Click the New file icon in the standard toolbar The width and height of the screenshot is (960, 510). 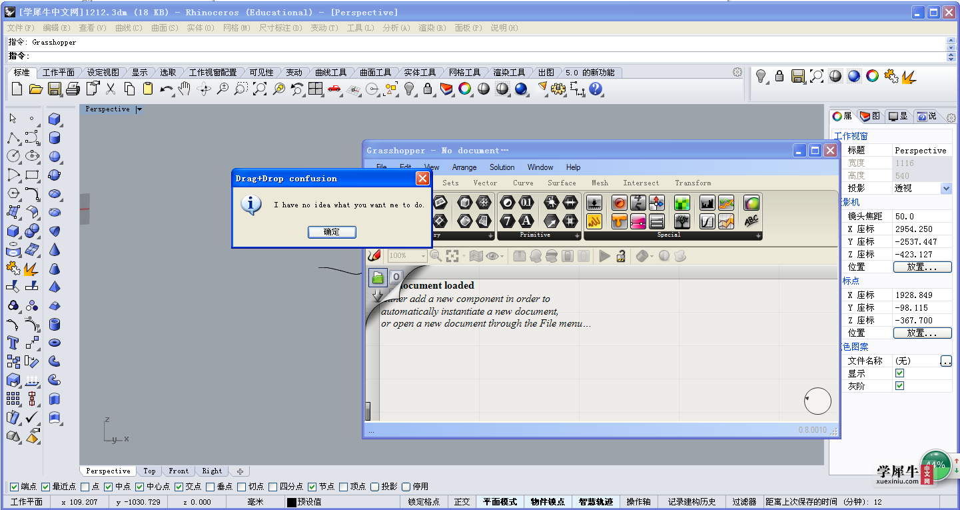click(x=17, y=89)
